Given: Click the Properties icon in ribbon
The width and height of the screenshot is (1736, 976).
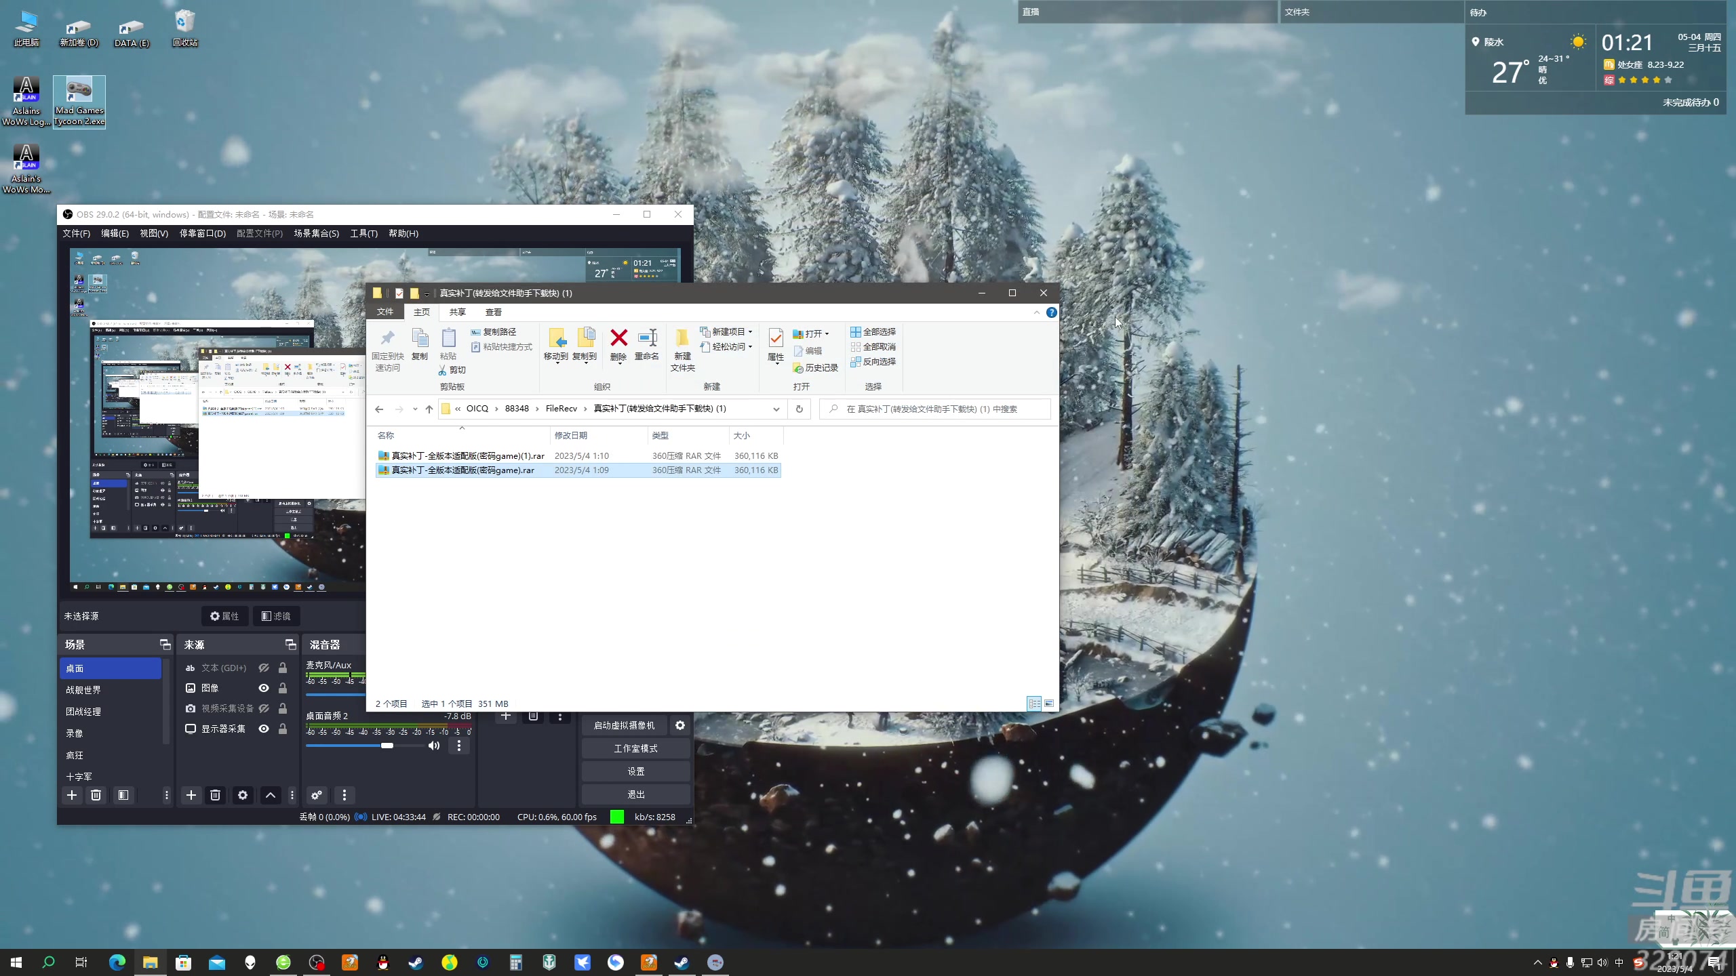Looking at the screenshot, I should (776, 338).
